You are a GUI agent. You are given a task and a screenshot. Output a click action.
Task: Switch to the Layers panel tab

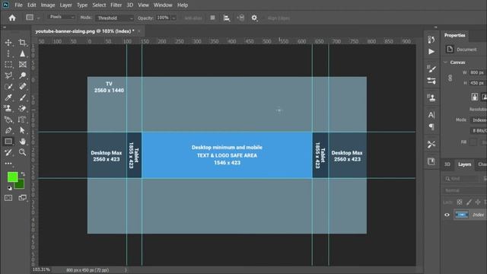[x=465, y=164]
